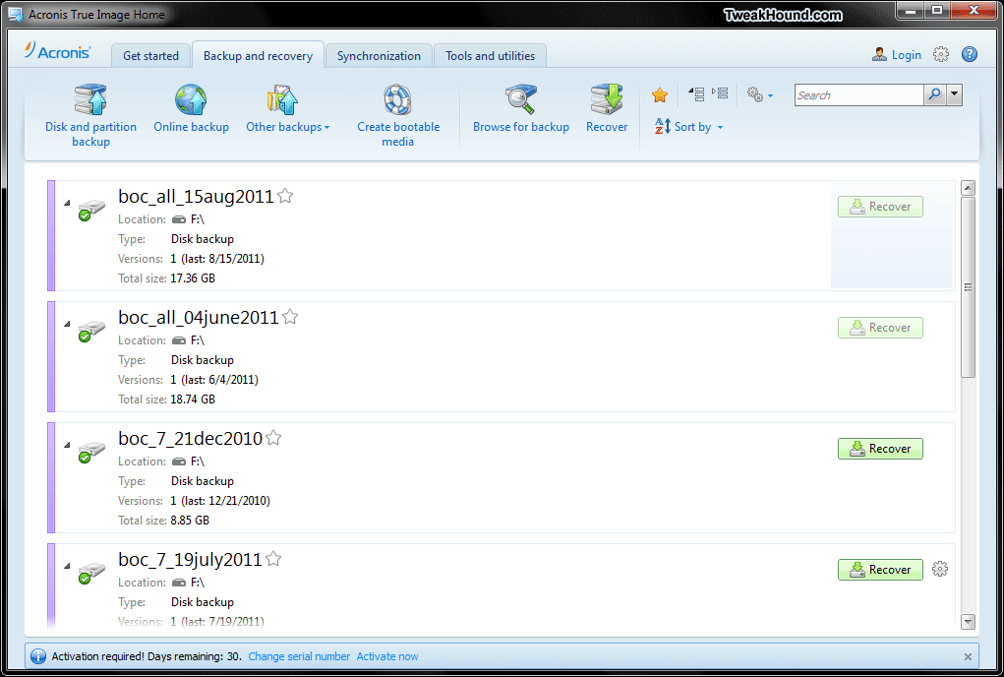Click into the Search field
This screenshot has height=677, width=1004.
pos(858,94)
